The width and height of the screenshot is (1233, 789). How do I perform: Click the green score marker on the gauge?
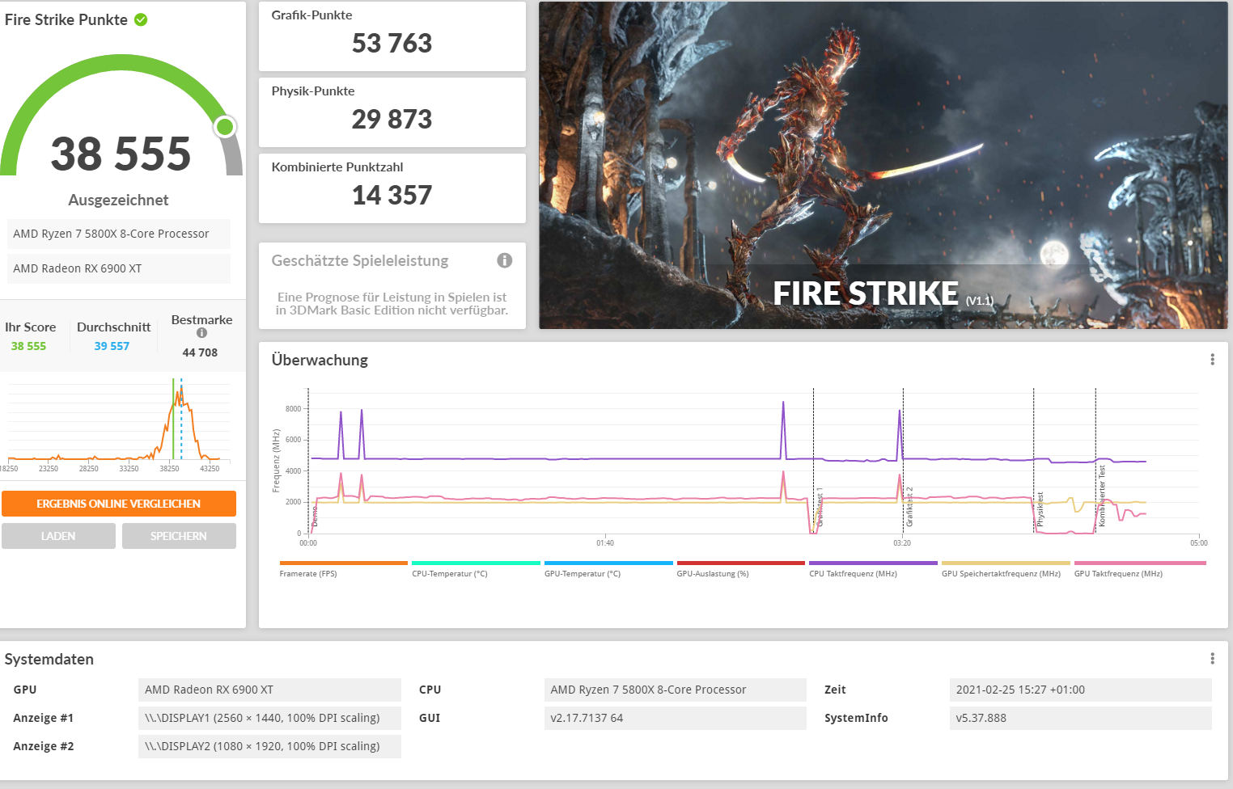point(225,127)
